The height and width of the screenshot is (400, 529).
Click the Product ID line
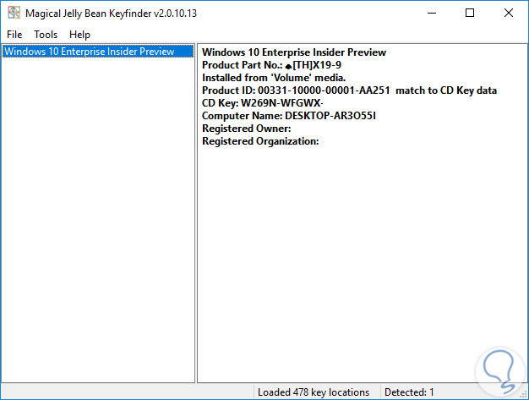pyautogui.click(x=349, y=90)
